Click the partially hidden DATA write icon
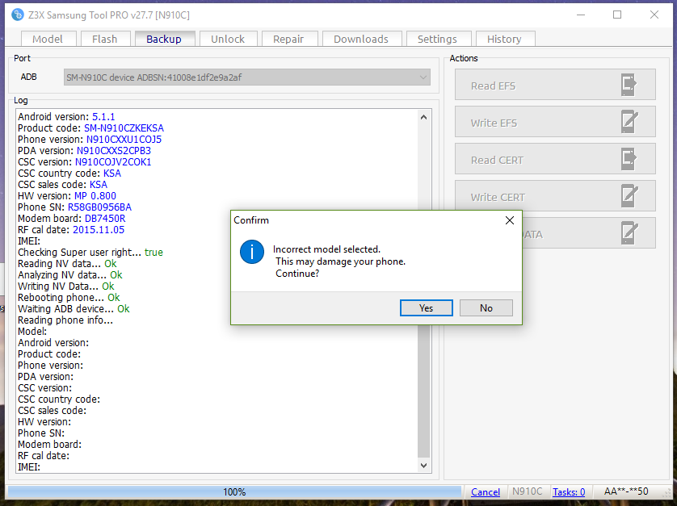Image resolution: width=677 pixels, height=506 pixels. click(x=629, y=233)
